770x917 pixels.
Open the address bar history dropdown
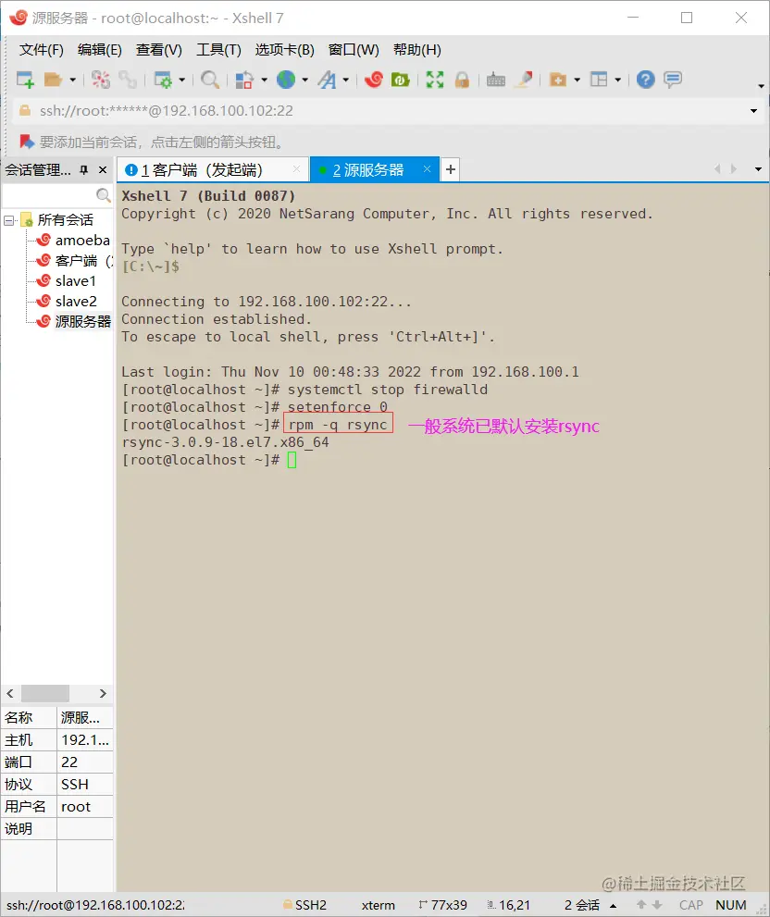(x=753, y=111)
